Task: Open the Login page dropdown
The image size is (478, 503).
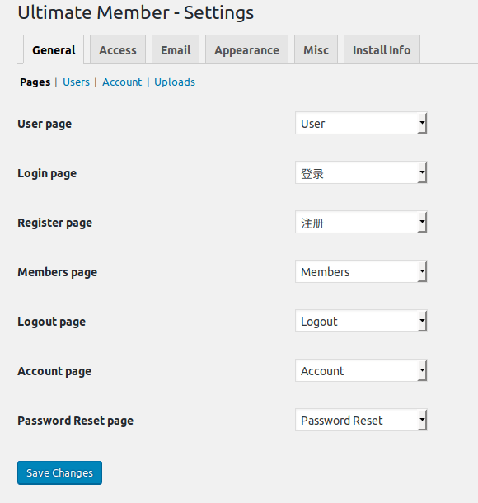Action: pyautogui.click(x=361, y=172)
